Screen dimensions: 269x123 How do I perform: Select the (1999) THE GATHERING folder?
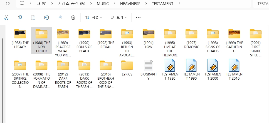(234, 40)
